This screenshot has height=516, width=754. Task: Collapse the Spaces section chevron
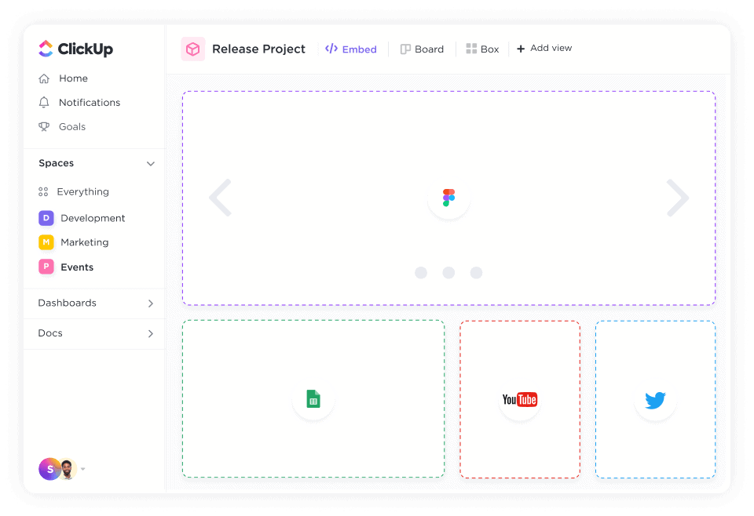point(151,164)
